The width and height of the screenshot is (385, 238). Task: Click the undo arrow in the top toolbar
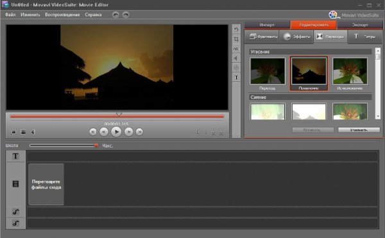pyautogui.click(x=116, y=15)
